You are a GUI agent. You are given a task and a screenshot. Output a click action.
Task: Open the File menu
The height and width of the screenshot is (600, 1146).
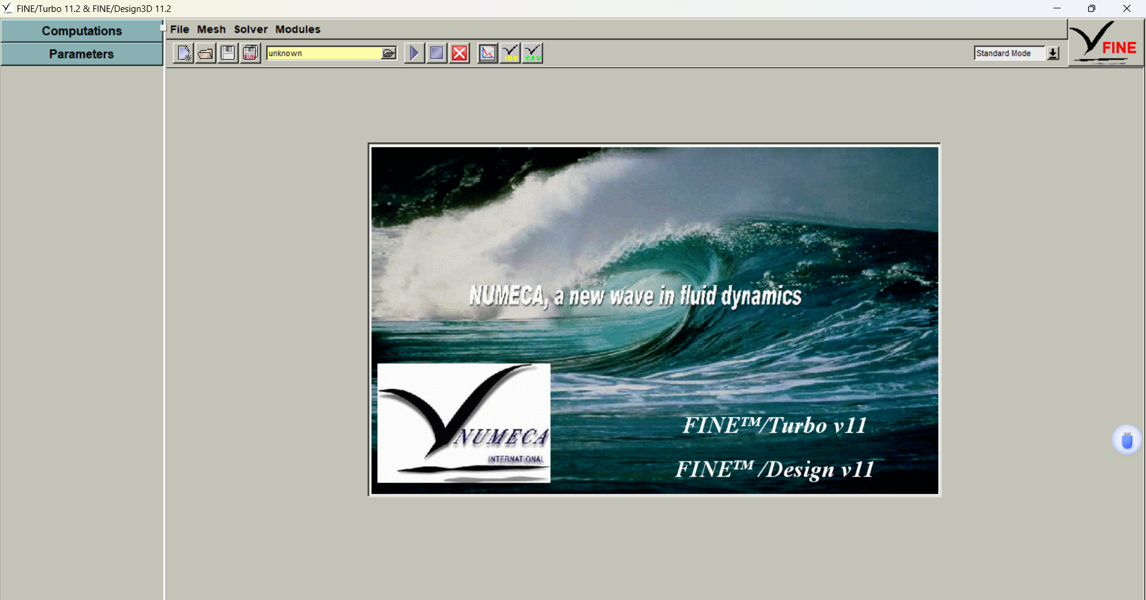(x=179, y=29)
